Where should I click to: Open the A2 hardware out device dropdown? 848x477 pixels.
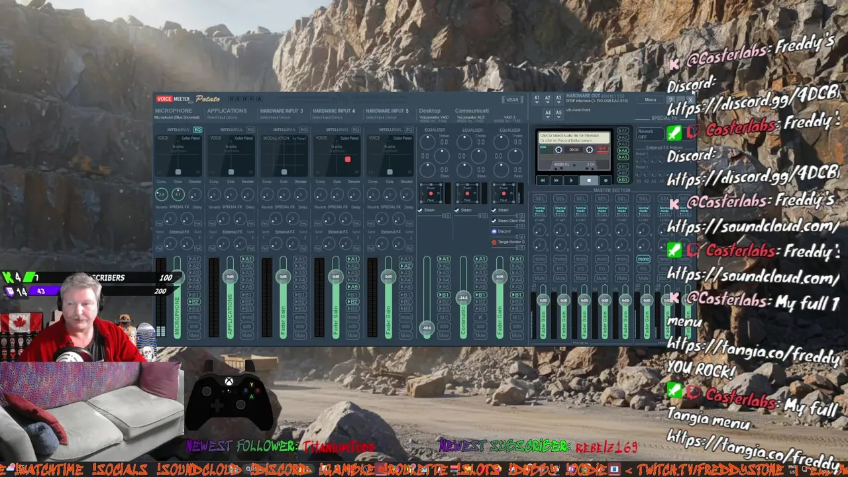click(x=547, y=99)
